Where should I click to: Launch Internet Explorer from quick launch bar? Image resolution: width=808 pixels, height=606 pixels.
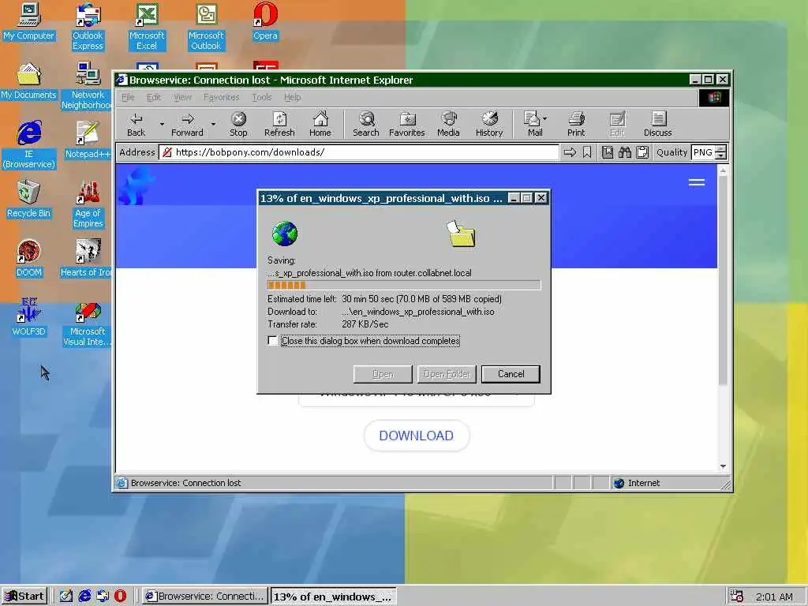coord(84,597)
